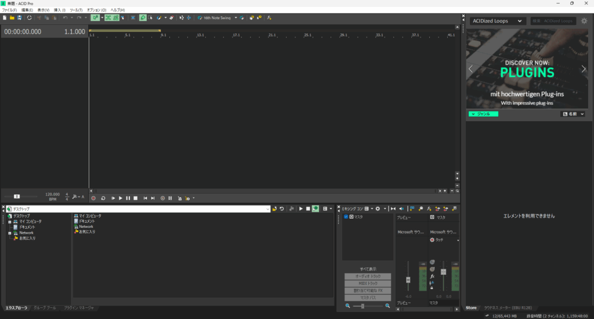The image size is (594, 319).
Task: Select the Erase tool in the toolbar
Action: coord(171,18)
